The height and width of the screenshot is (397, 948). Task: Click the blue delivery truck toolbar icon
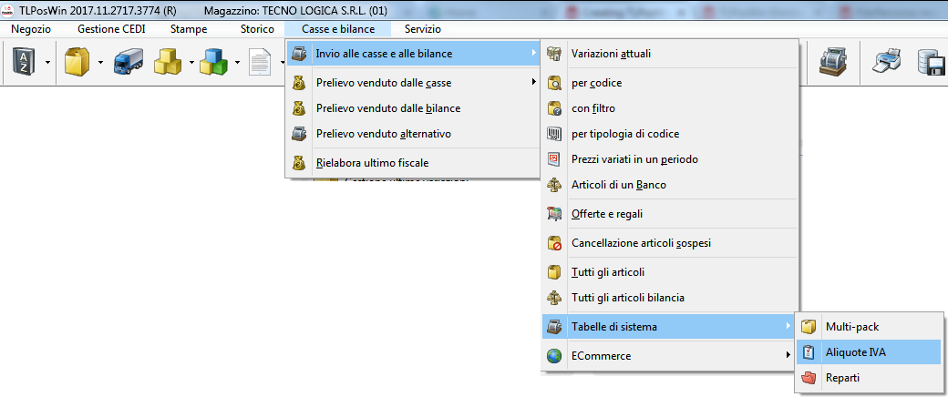pos(128,63)
